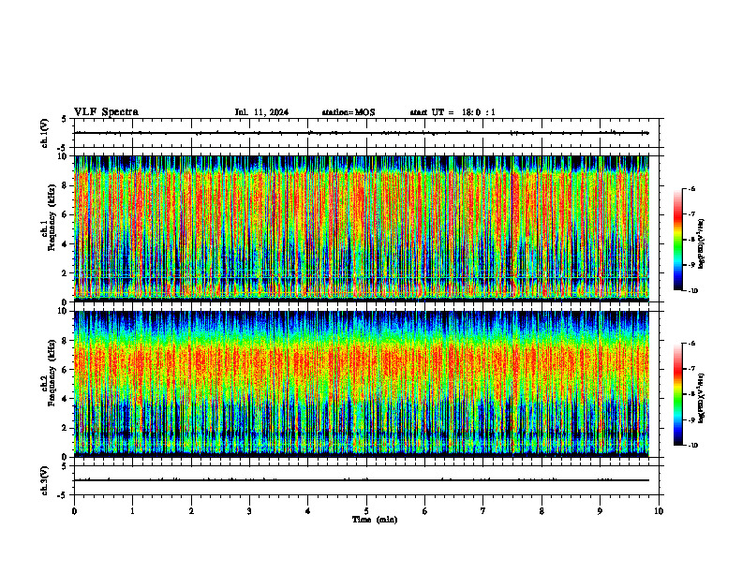The width and height of the screenshot is (742, 573).
Task: Click the ch.1 color bar "log(PSD)" units label
Action: point(702,243)
